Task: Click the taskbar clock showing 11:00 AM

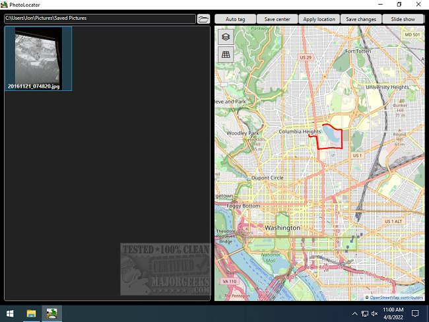Action: coord(393,313)
